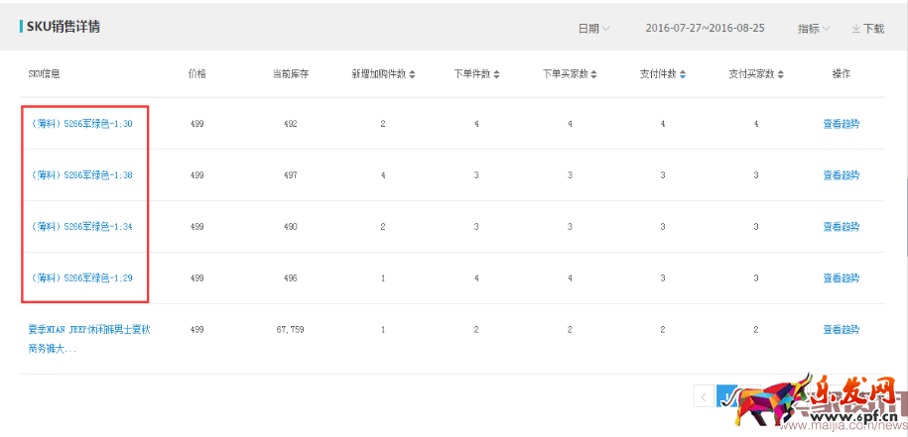Image resolution: width=908 pixels, height=437 pixels.
Task: View trend for the 1;34 SKU row
Action: (x=841, y=227)
